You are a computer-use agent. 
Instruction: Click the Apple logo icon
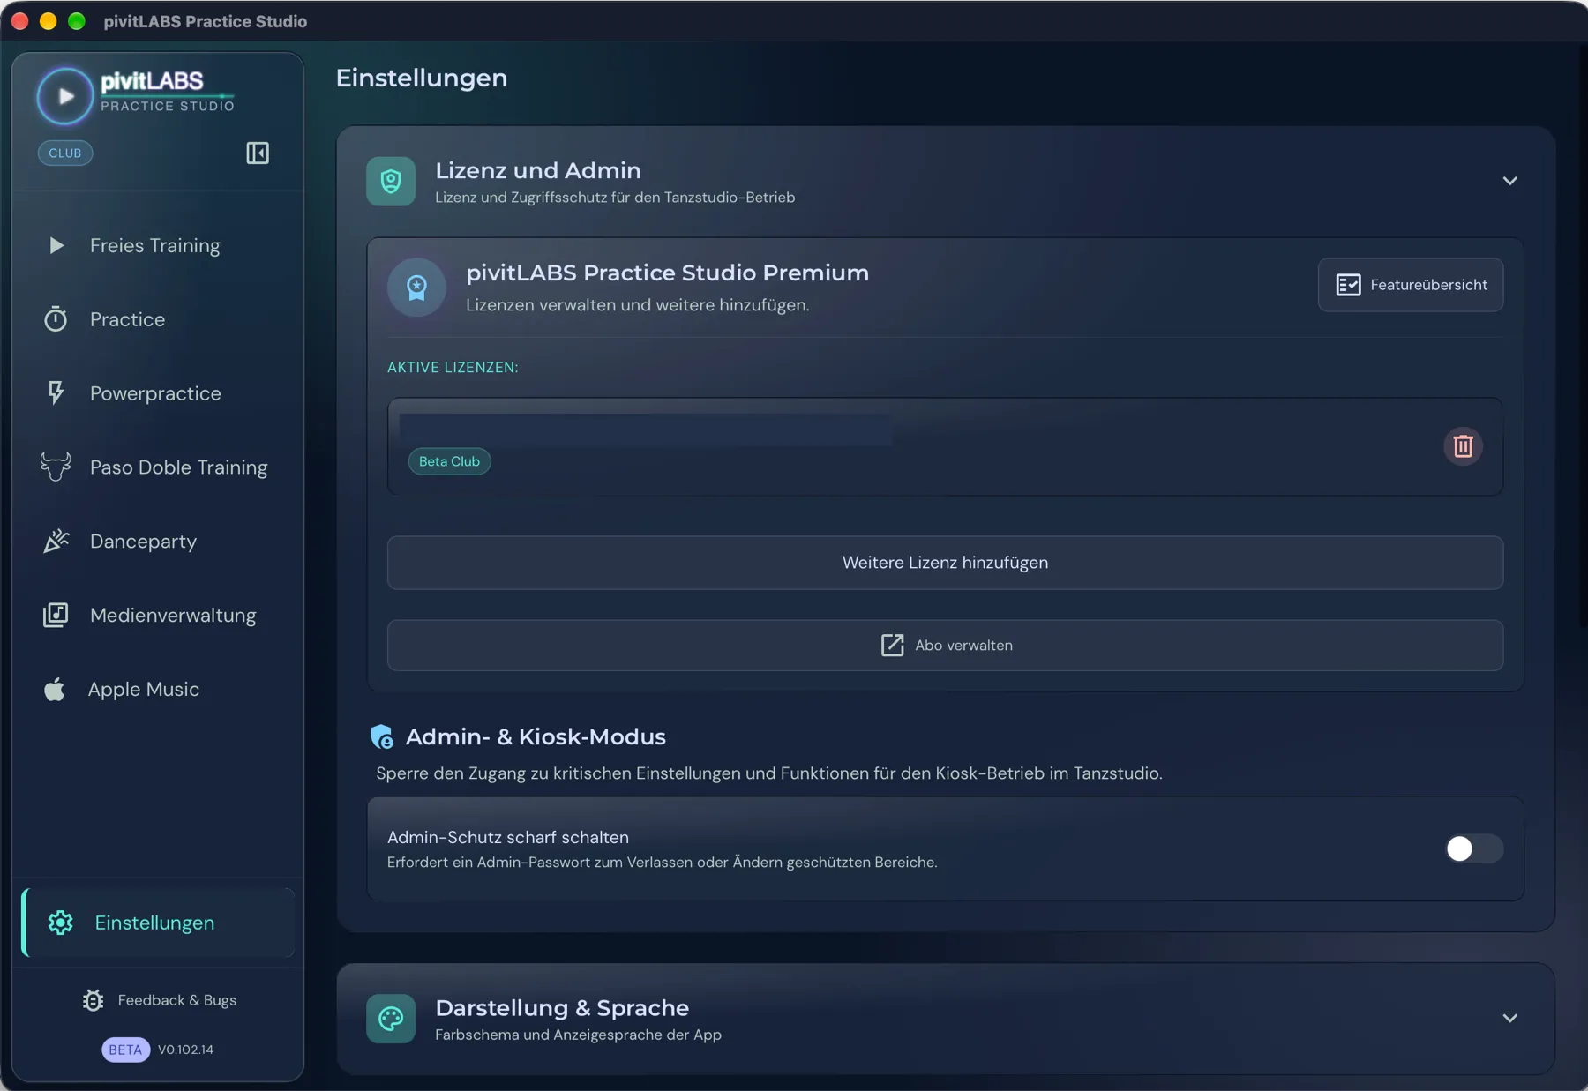(x=55, y=689)
